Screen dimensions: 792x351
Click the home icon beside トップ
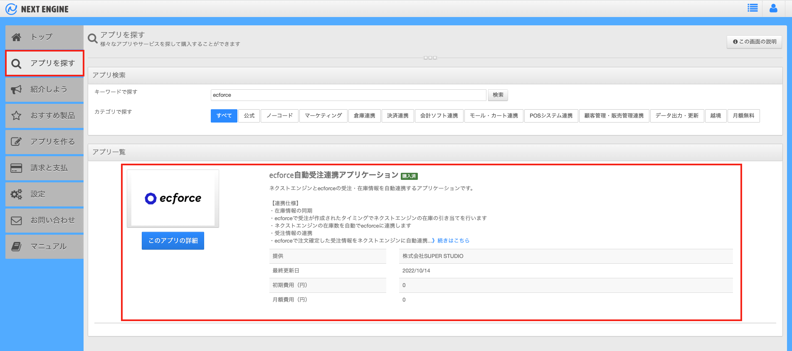16,37
